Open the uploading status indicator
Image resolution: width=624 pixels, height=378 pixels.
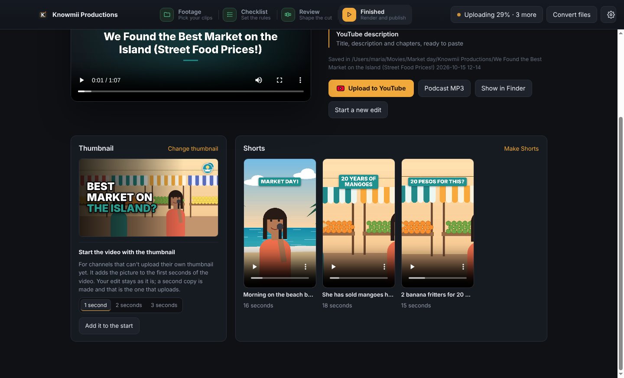[497, 15]
